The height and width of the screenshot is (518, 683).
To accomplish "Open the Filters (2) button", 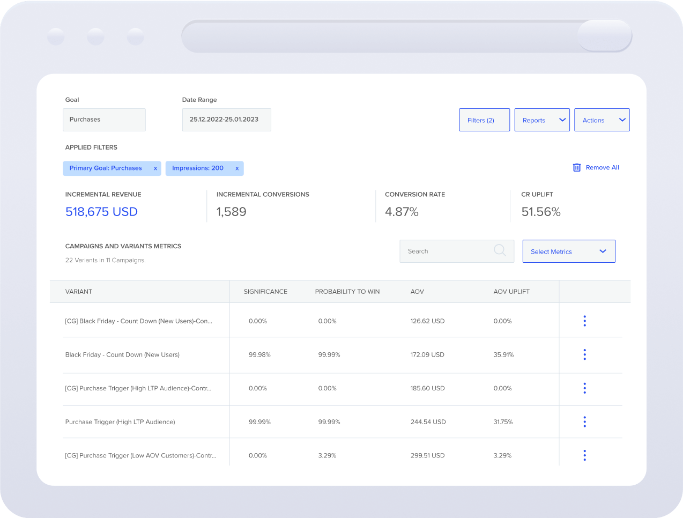I will coord(484,120).
